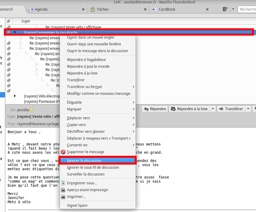Click the red delete icon beside Supprimer

pos(63,152)
